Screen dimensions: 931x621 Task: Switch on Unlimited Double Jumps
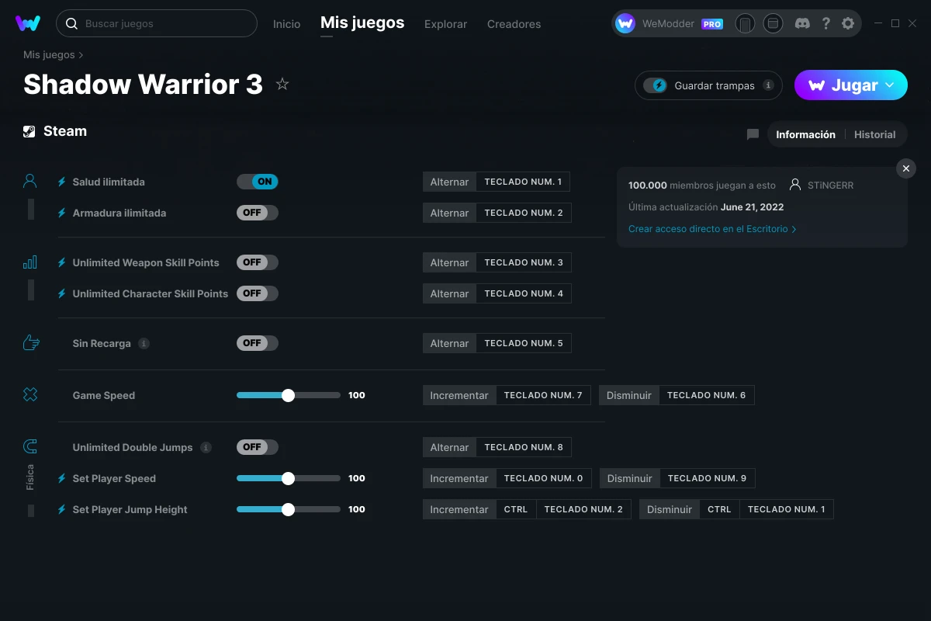point(258,447)
